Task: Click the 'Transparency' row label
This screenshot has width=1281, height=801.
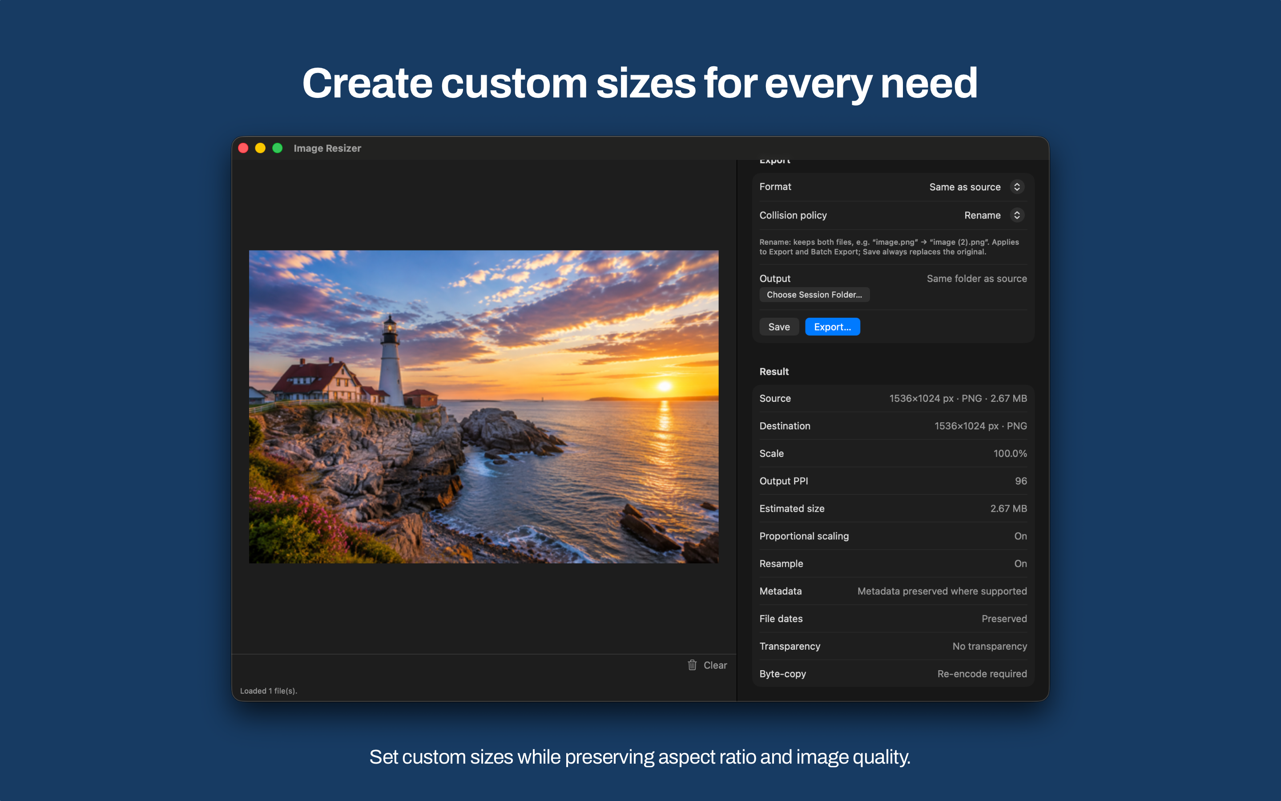Action: pos(790,646)
